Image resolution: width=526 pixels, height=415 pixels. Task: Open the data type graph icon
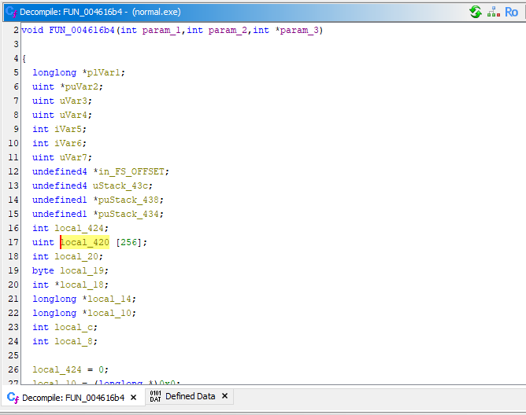point(494,12)
